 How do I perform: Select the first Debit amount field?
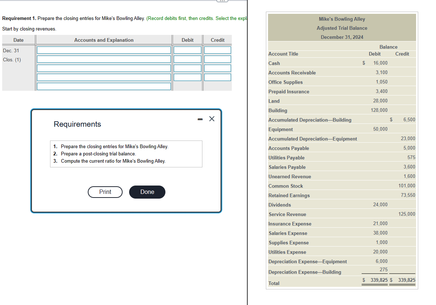tap(188, 50)
